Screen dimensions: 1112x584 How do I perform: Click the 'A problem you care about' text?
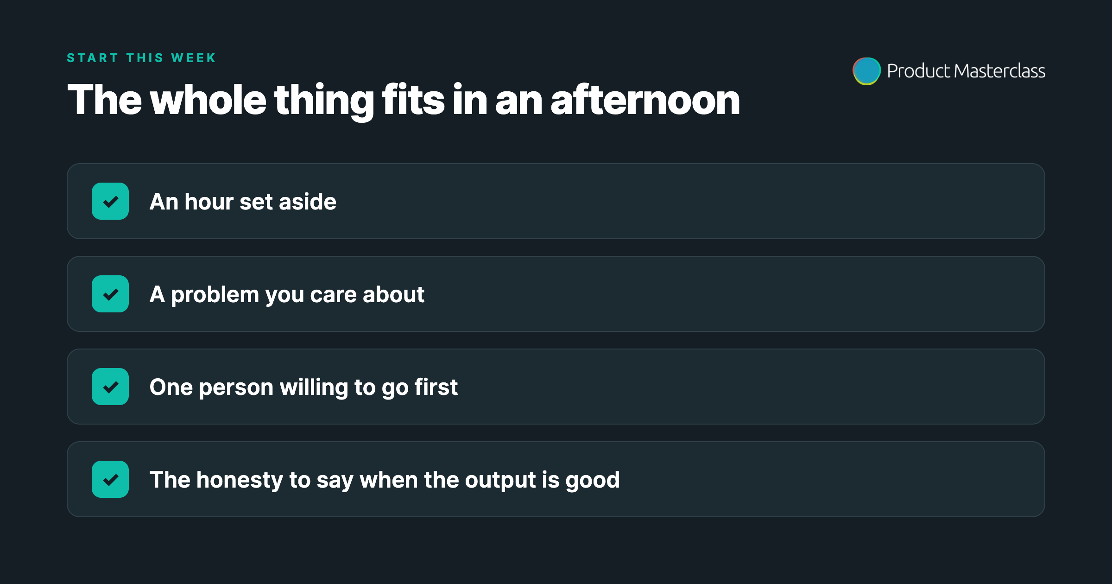[287, 295]
